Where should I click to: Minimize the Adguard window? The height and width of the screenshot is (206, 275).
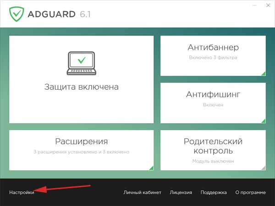(x=255, y=5)
